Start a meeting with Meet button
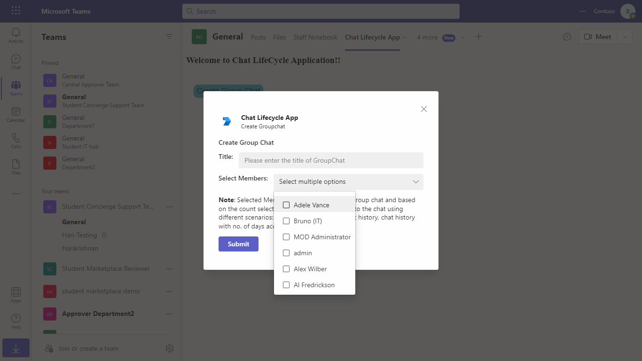The width and height of the screenshot is (642, 361). tap(598, 37)
